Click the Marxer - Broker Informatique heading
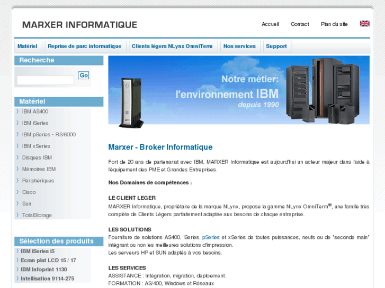385x288 pixels. pyautogui.click(x=160, y=147)
